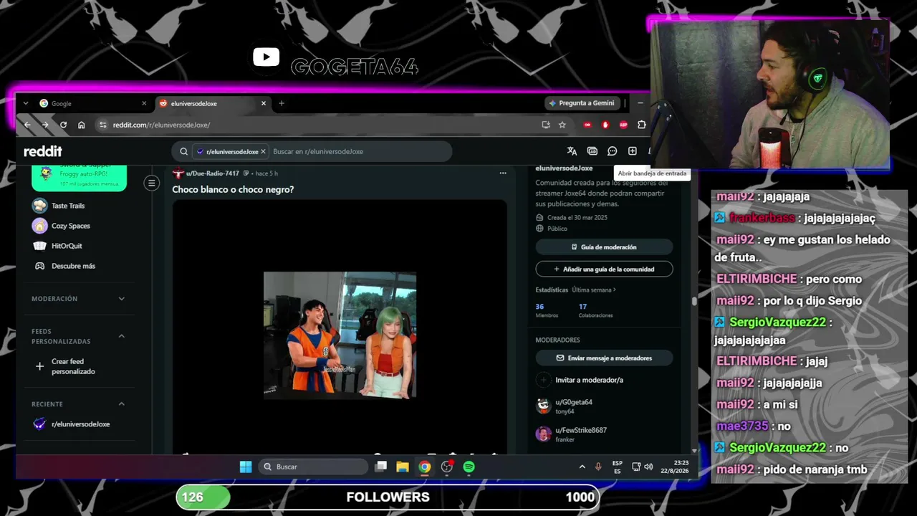The width and height of the screenshot is (917, 516).
Task: Click the Windows taskbar Buscar search box
Action: [313, 467]
